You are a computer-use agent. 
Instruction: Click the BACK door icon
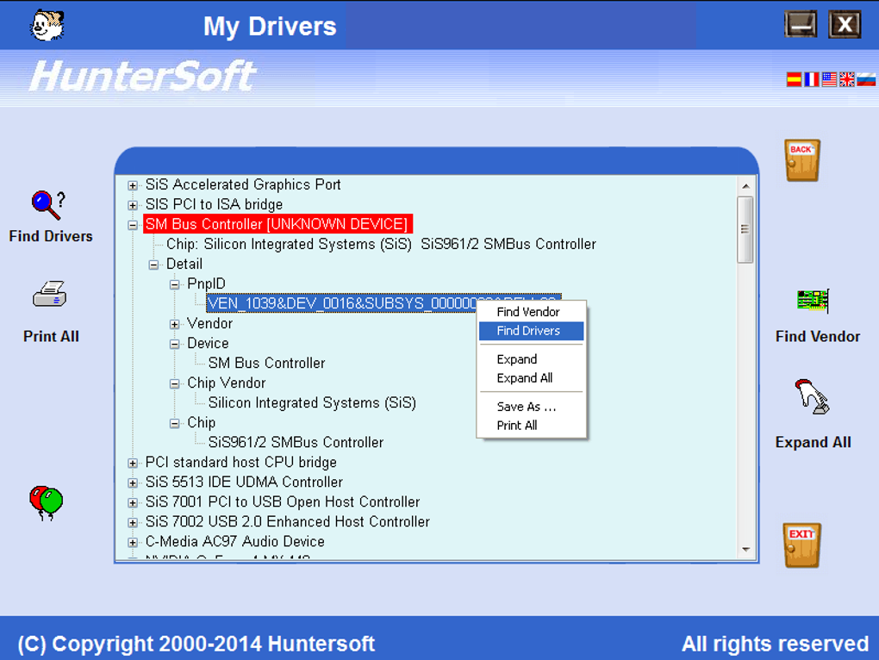tap(801, 160)
